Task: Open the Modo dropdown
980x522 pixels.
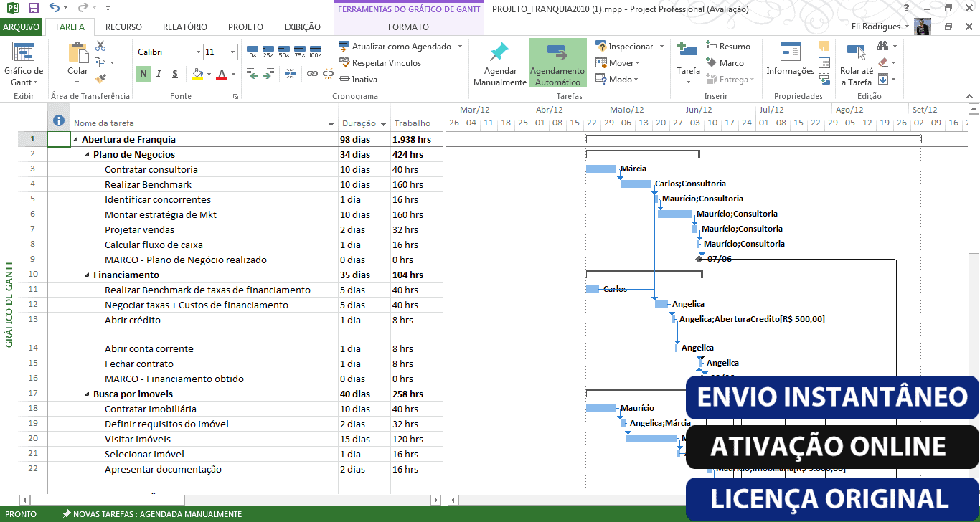Action: (617, 80)
